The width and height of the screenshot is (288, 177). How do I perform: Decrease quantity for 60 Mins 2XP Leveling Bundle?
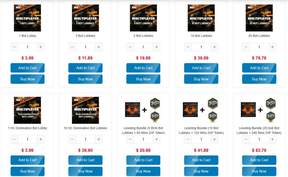[130, 139]
